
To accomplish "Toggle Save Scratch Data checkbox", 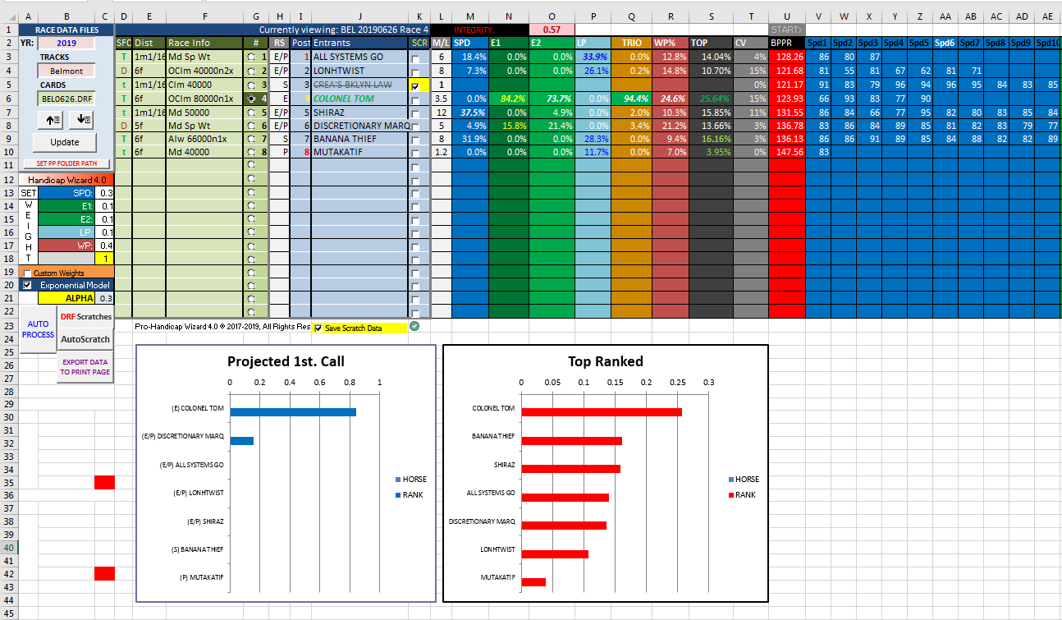I will [x=318, y=328].
